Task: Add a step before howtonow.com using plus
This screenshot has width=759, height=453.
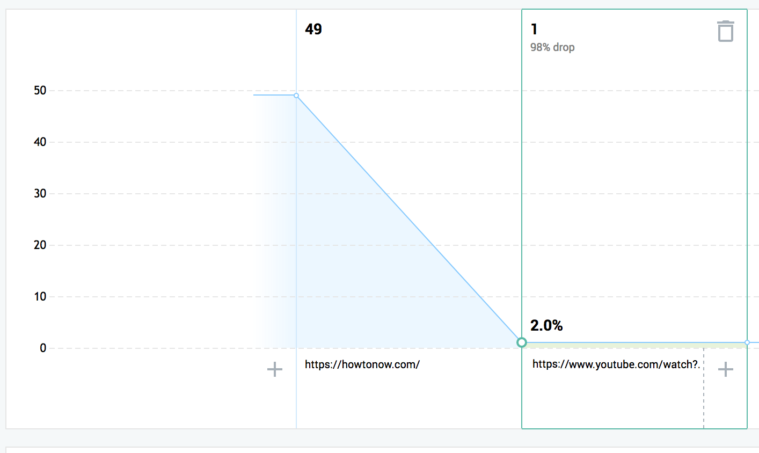Action: (275, 369)
